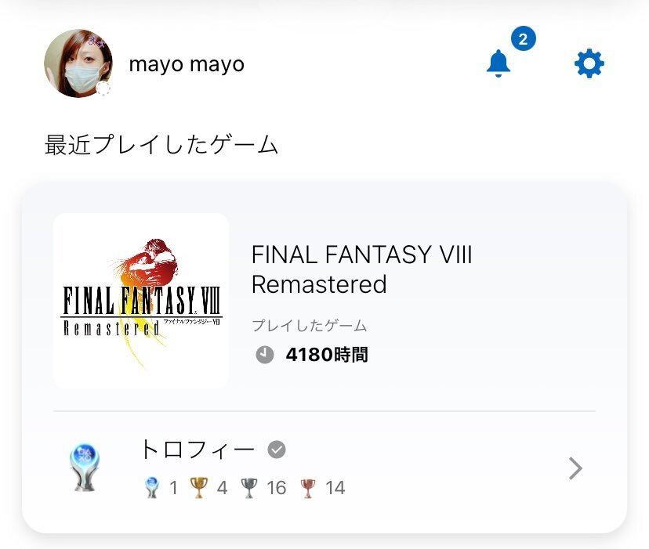The image size is (649, 549).
Task: Tap the 4180時間 playtime text
Action: click(x=327, y=355)
